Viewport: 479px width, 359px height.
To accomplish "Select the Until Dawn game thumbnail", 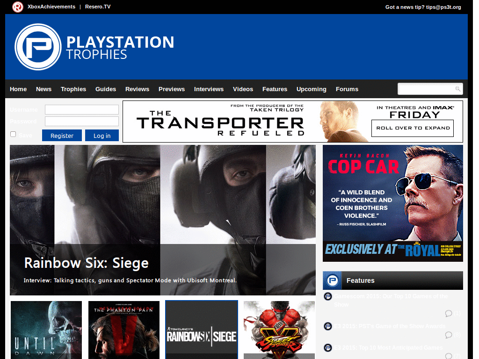I will click(46, 330).
